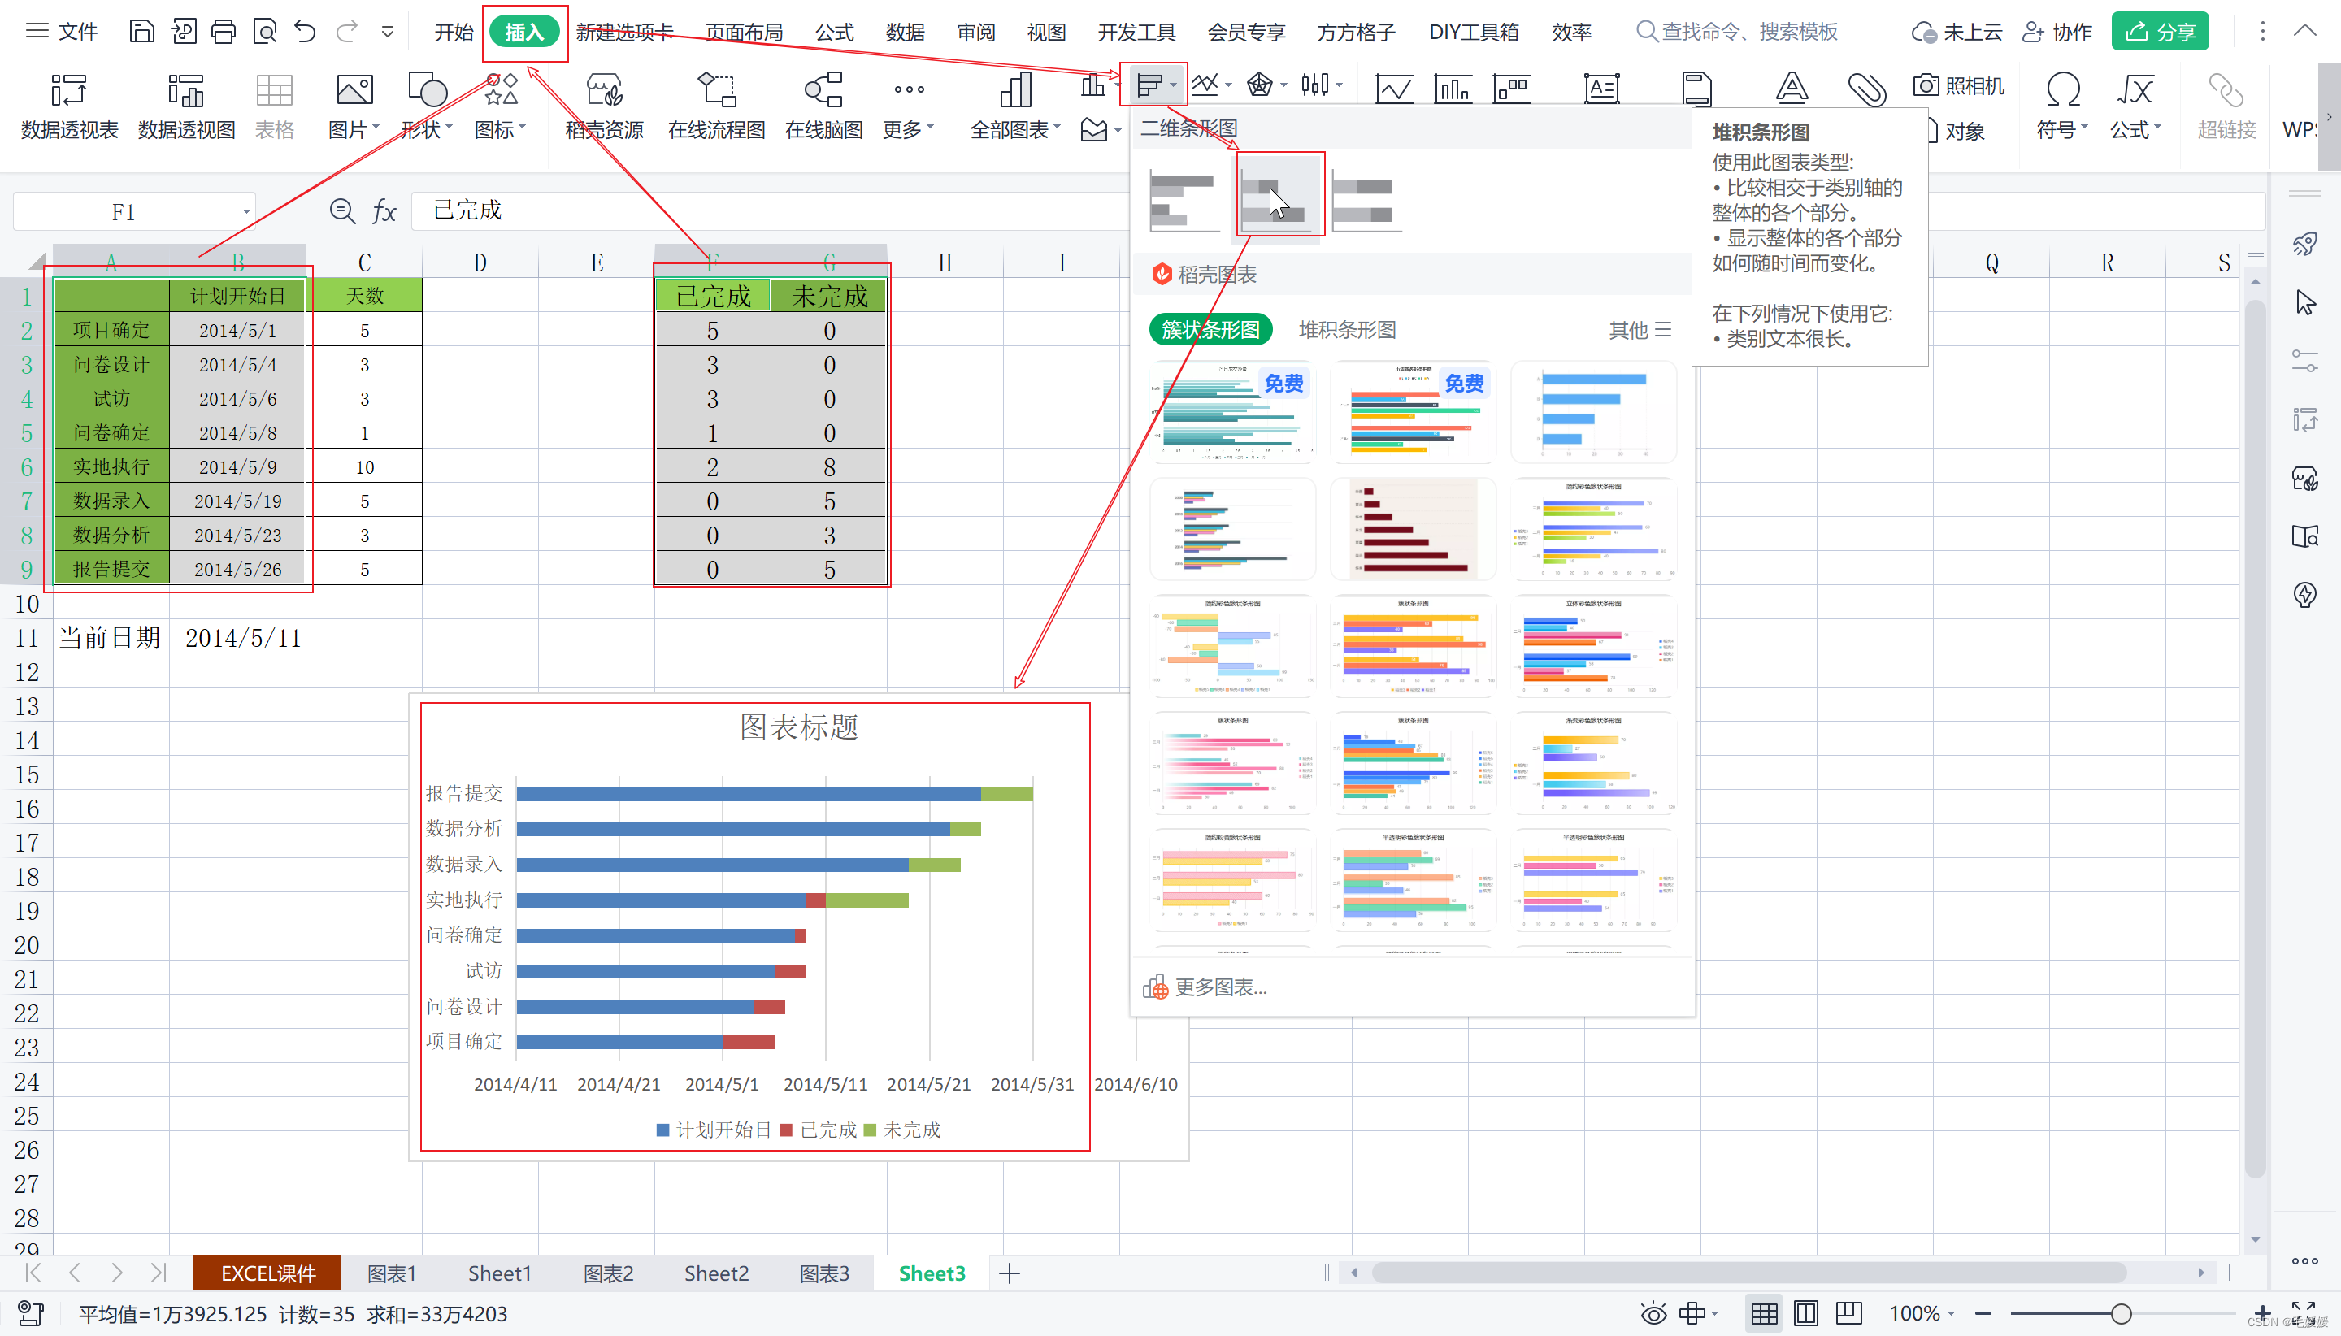The width and height of the screenshot is (2341, 1336).
Task: Click the Online Mind Map (在线脑图) icon
Action: click(823, 91)
